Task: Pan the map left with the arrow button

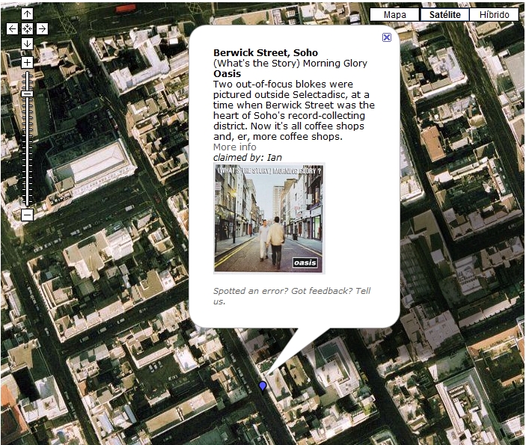Action: pos(13,29)
